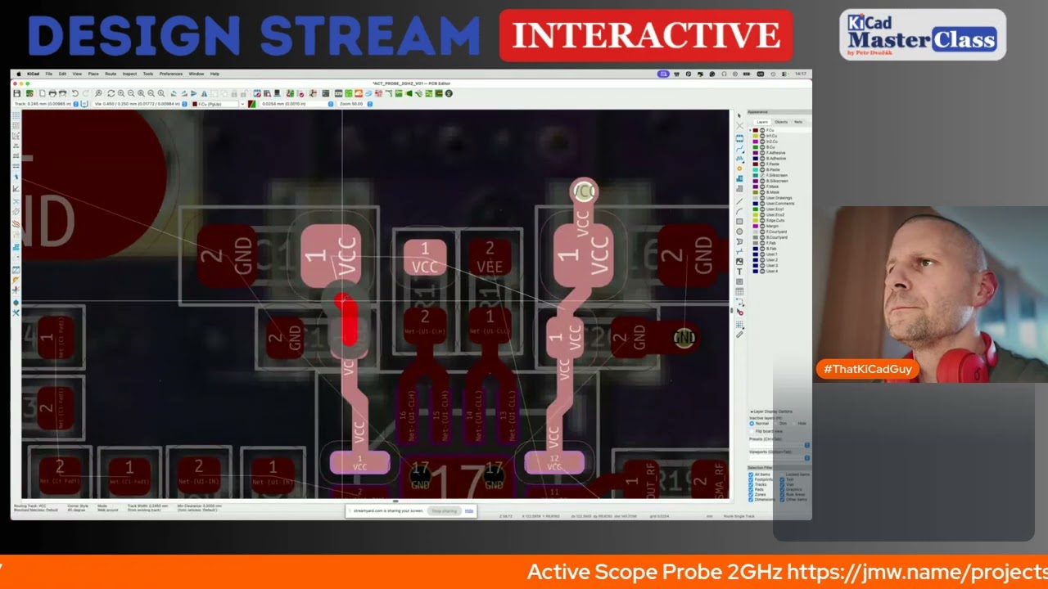The image size is (1048, 589).
Task: Click the Zoom to fit icon
Action: click(141, 93)
